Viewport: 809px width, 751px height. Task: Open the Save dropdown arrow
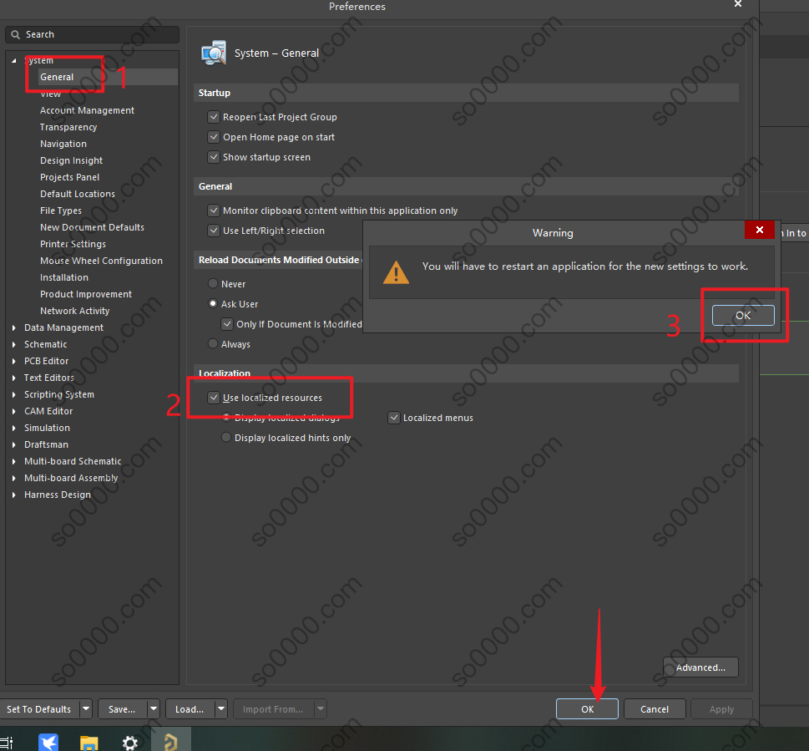tap(154, 709)
